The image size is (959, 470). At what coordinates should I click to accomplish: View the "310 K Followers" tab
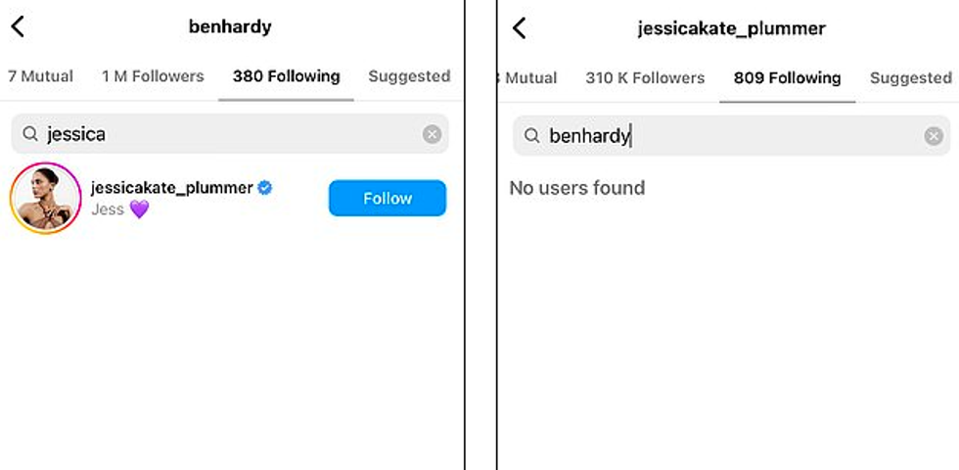pyautogui.click(x=645, y=77)
